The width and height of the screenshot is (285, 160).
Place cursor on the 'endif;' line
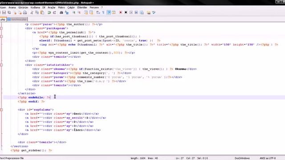pyautogui.click(x=31, y=102)
